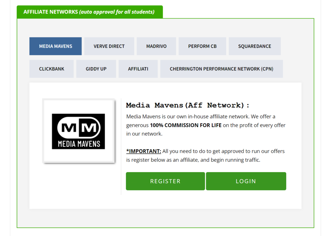
Task: Switch to the Perform CB tab
Action: tap(202, 46)
